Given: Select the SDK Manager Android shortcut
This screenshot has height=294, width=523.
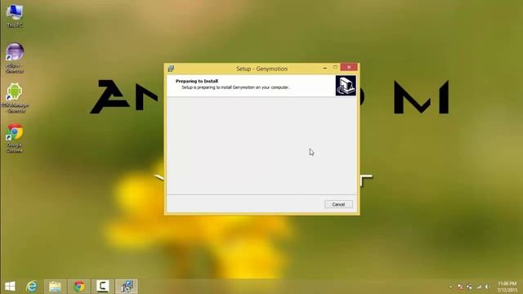Looking at the screenshot, I should click(x=15, y=98).
